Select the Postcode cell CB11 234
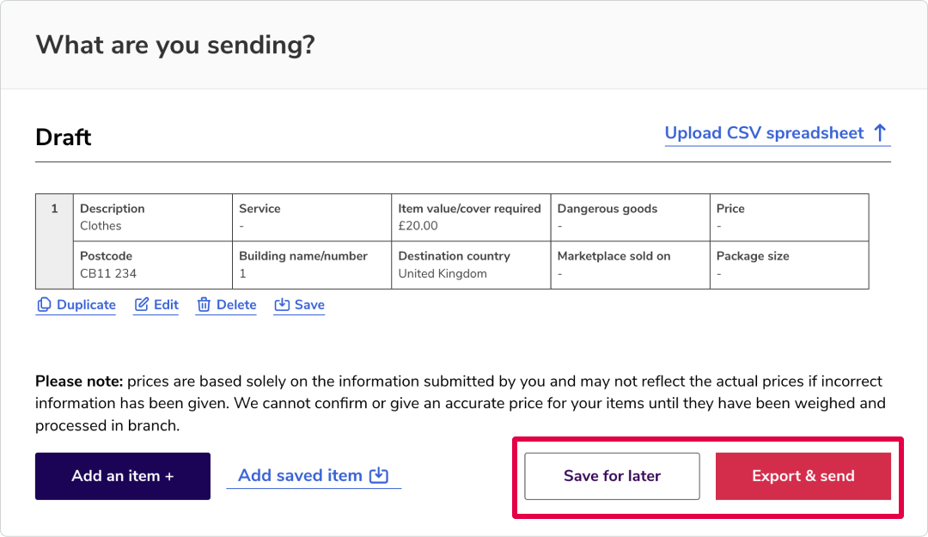 pyautogui.click(x=153, y=265)
